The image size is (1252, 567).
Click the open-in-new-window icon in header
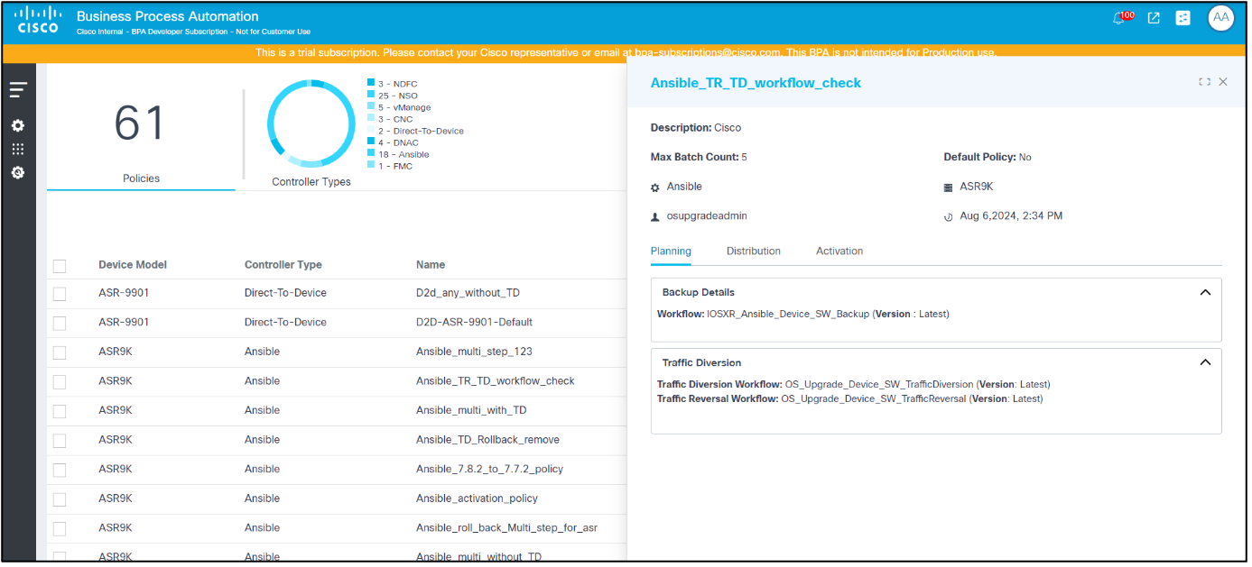[1154, 18]
